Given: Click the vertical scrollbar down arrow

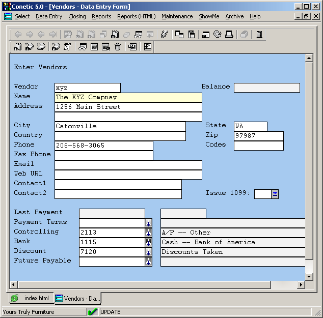Looking at the screenshot, I should point(309,276).
